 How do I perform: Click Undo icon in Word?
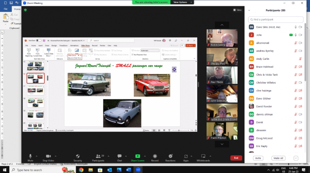[x=17, y=3]
